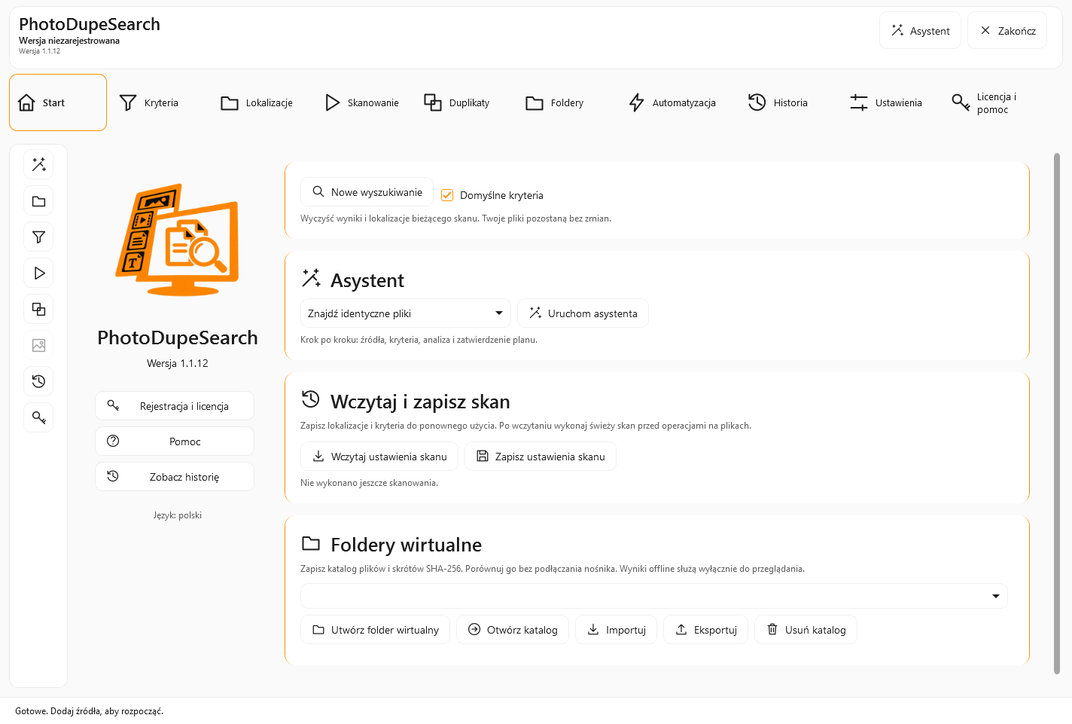Click the Usuń katalog button
The image size is (1072, 724).
[806, 630]
